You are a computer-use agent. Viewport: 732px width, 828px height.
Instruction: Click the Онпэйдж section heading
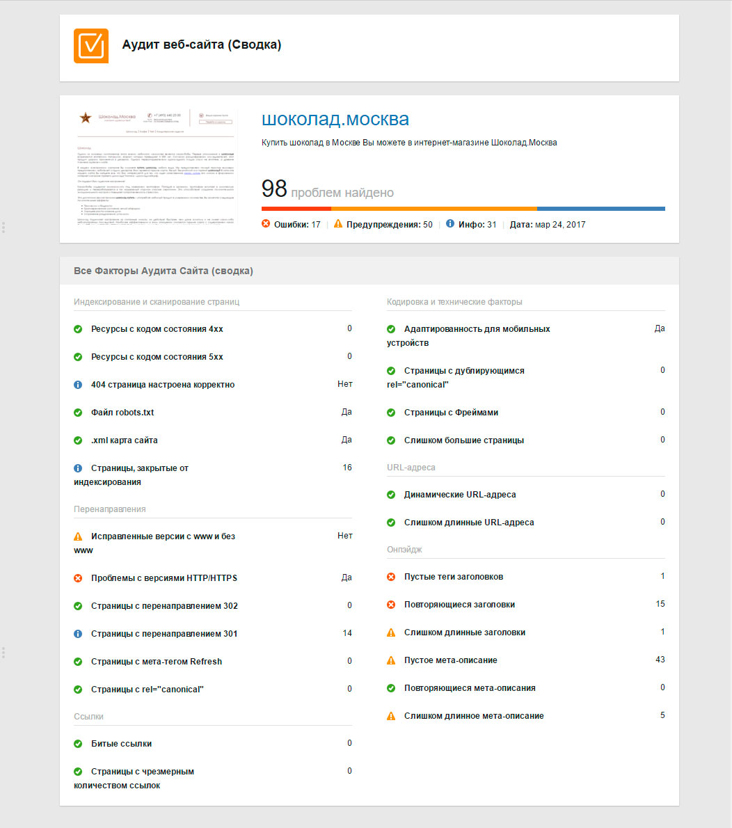pyautogui.click(x=404, y=550)
